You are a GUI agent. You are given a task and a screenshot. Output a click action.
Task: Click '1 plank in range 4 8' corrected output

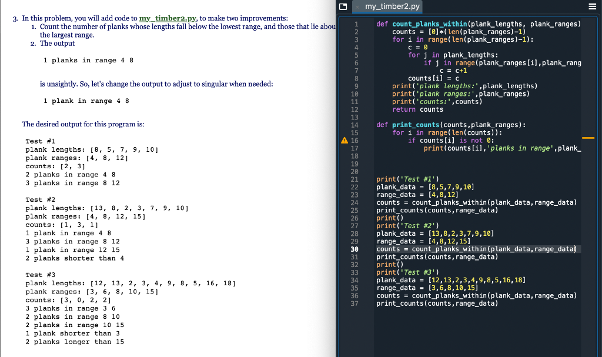pos(86,101)
